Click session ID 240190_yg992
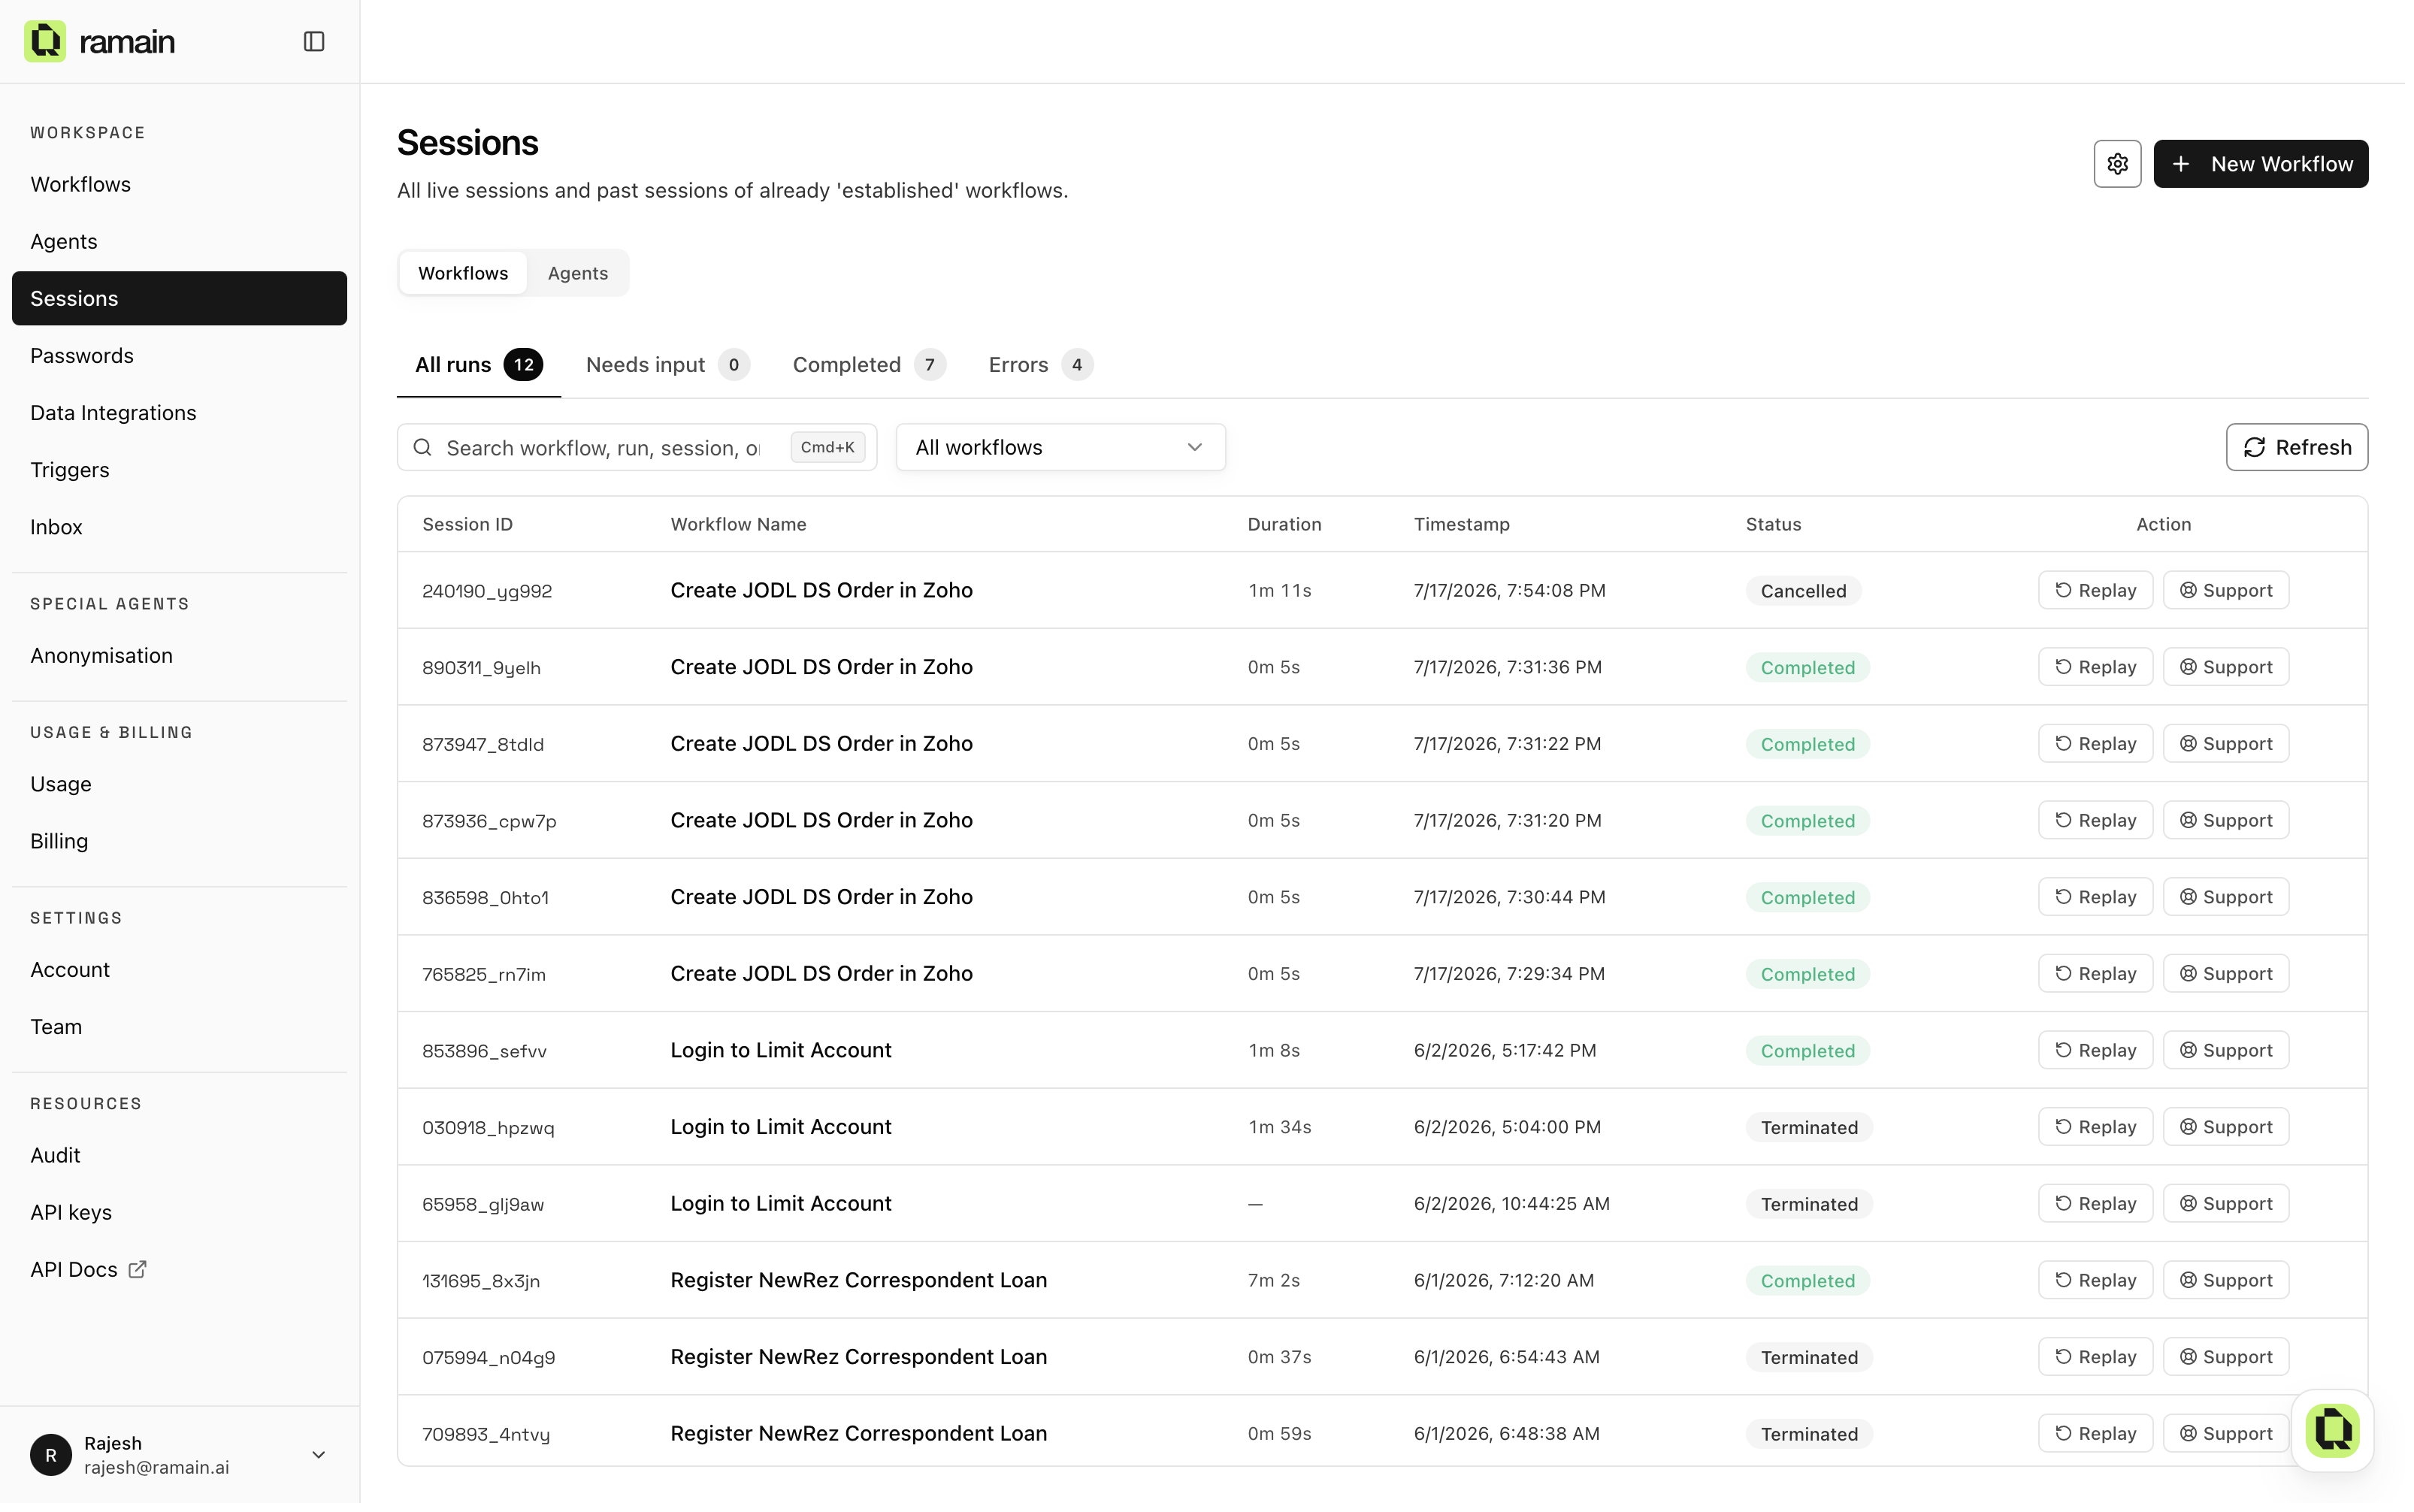The image size is (2414, 1512). 487,591
